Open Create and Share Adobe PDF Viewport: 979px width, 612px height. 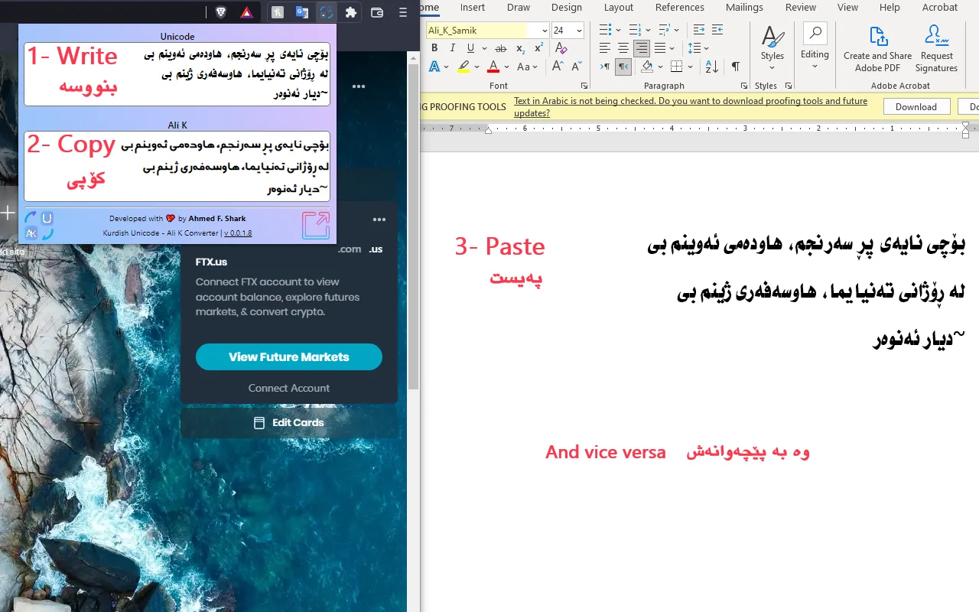(x=877, y=49)
